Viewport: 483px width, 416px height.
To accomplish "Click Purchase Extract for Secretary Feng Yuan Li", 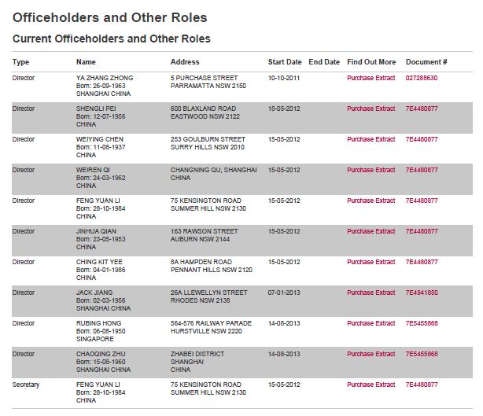I will coord(371,385).
